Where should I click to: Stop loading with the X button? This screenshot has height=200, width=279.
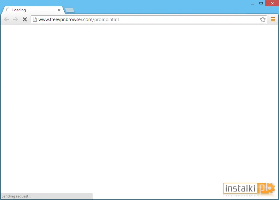pyautogui.click(x=25, y=20)
